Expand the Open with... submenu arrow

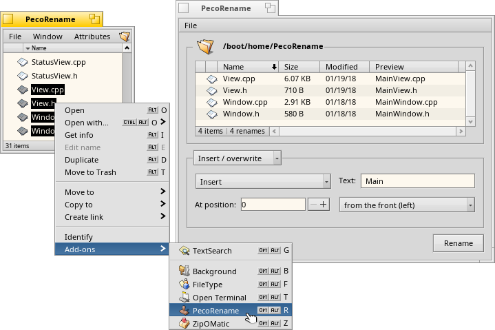[163, 122]
